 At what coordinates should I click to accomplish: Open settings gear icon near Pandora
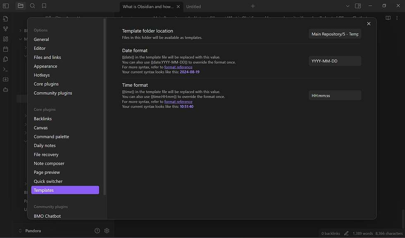pos(107,231)
